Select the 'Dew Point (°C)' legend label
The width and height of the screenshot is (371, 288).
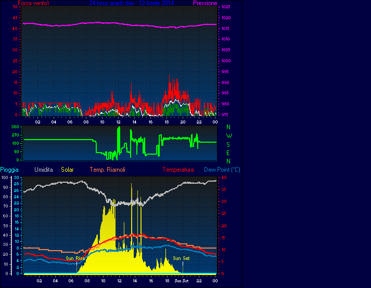tap(222, 170)
